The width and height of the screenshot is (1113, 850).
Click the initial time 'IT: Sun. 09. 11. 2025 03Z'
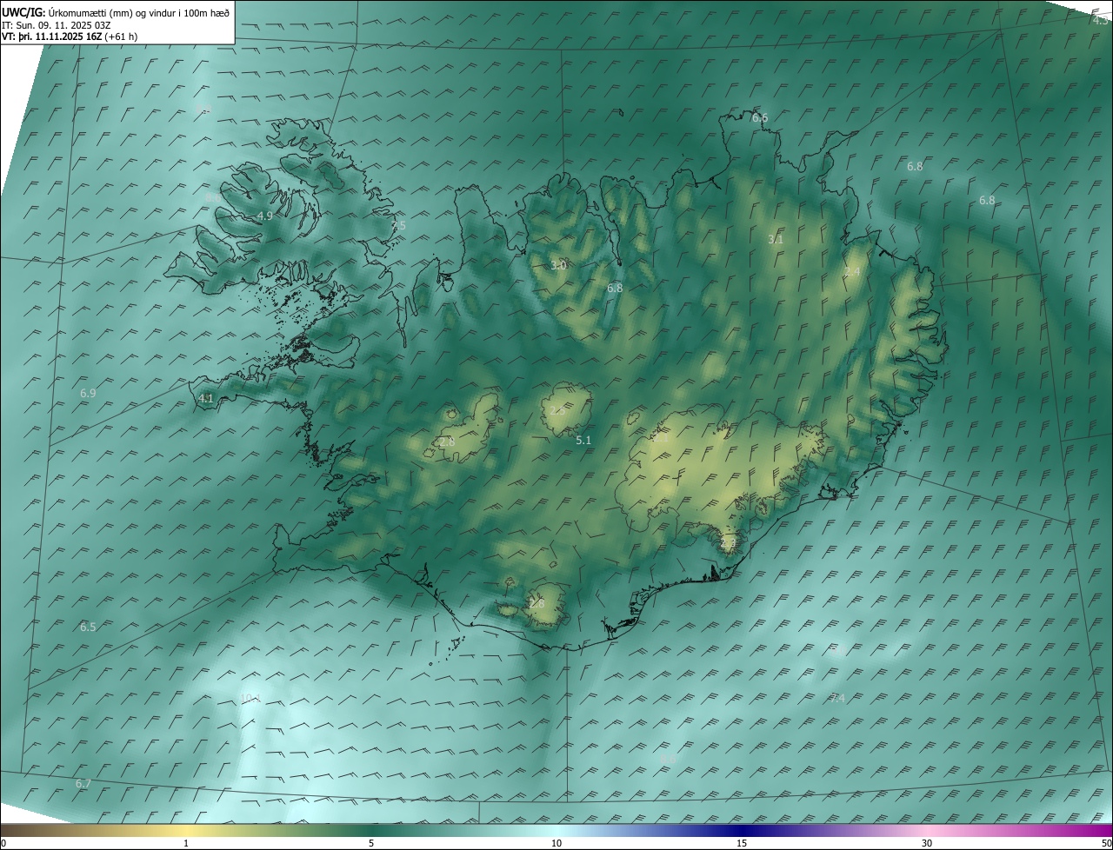pos(57,25)
